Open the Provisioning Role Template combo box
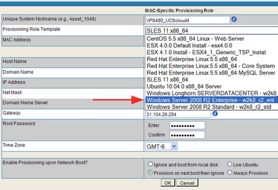The height and width of the screenshot is (190, 278). click(x=211, y=30)
